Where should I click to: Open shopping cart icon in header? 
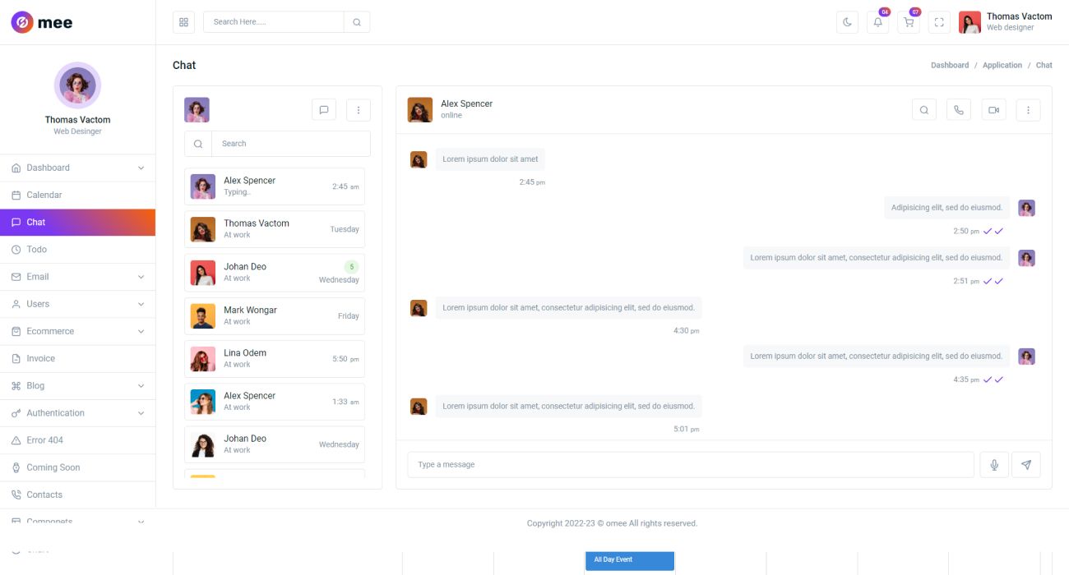coord(908,22)
